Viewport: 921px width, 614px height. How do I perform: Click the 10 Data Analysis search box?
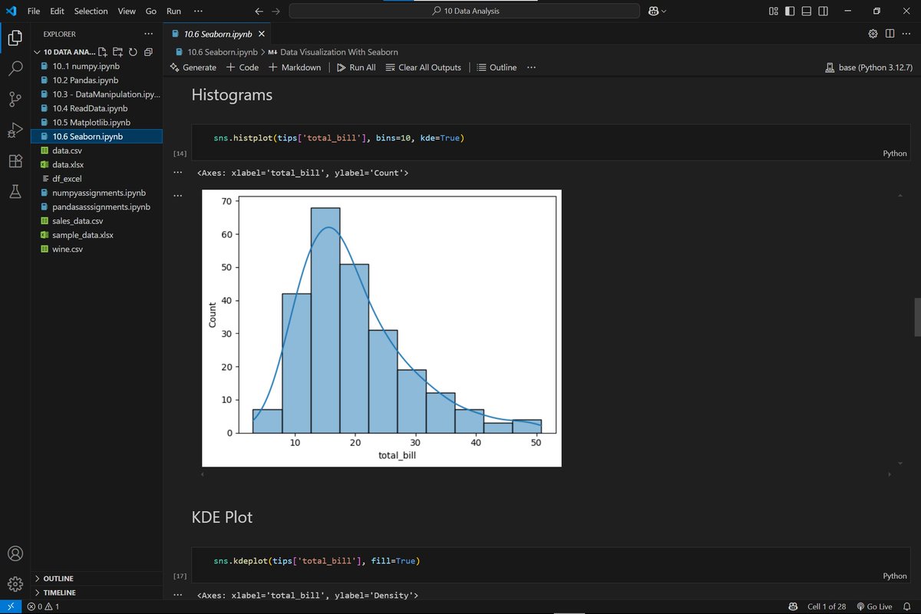[464, 12]
